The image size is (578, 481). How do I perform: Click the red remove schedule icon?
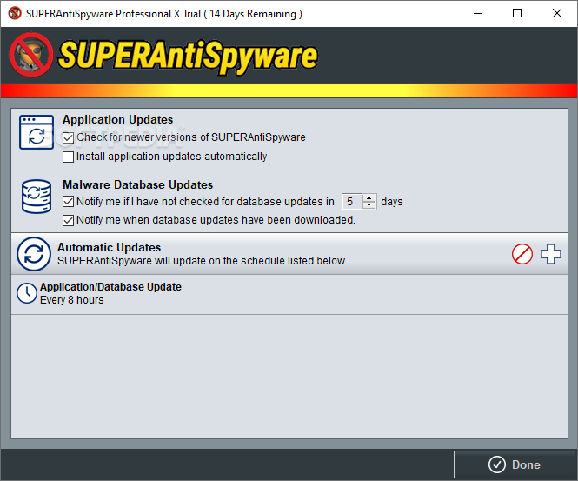[522, 254]
